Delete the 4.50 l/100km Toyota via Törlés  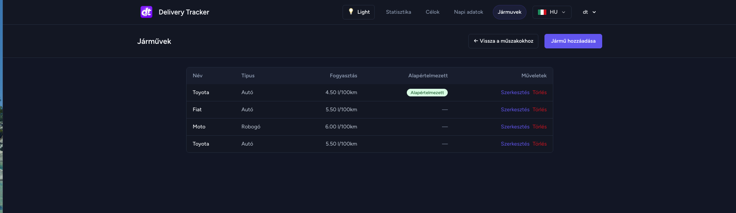click(539, 93)
